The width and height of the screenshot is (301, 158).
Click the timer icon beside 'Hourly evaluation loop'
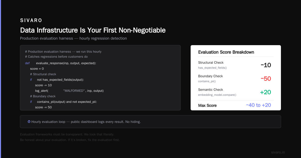click(x=29, y=122)
